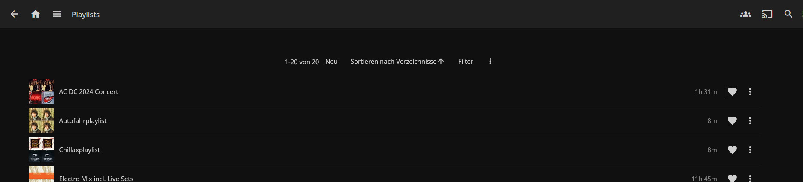Open the Home screen icon

[36, 14]
